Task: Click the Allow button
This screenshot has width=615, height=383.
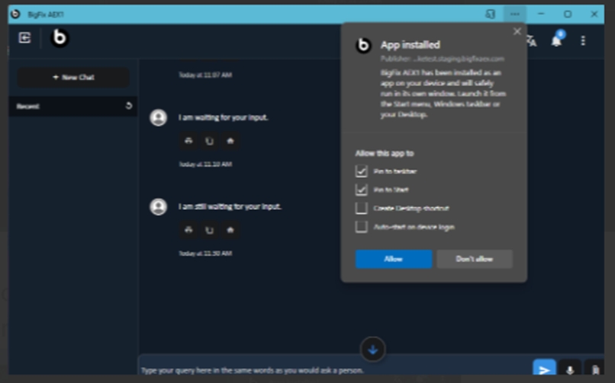Action: click(394, 259)
